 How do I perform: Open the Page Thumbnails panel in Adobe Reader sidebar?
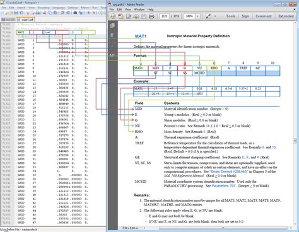112,25
